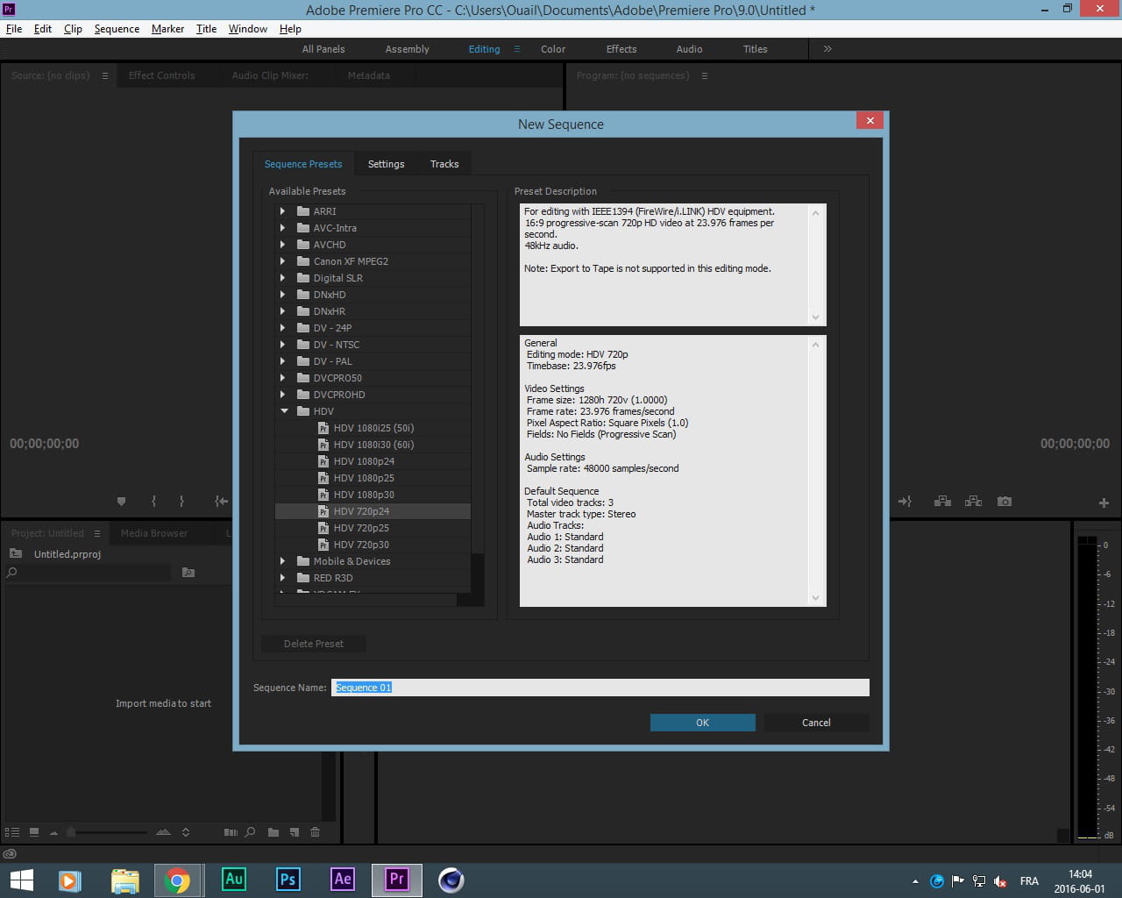1122x898 pixels.
Task: Switch Project panel to Icon View
Action: [x=34, y=832]
